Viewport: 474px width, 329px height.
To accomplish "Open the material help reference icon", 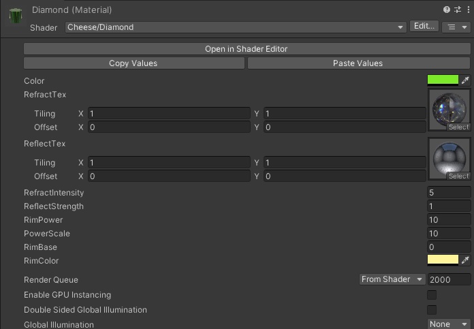I will tap(447, 10).
